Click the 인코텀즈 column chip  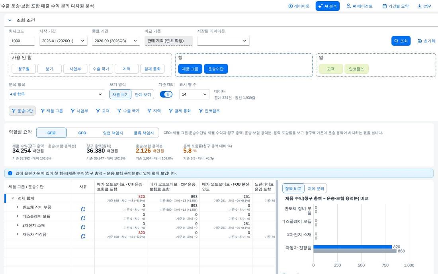357,69
